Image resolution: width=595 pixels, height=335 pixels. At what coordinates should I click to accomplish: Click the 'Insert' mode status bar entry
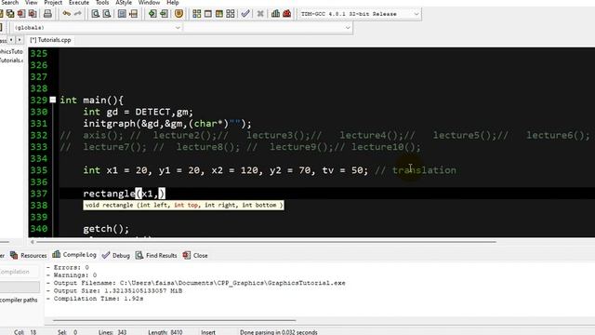coord(208,332)
